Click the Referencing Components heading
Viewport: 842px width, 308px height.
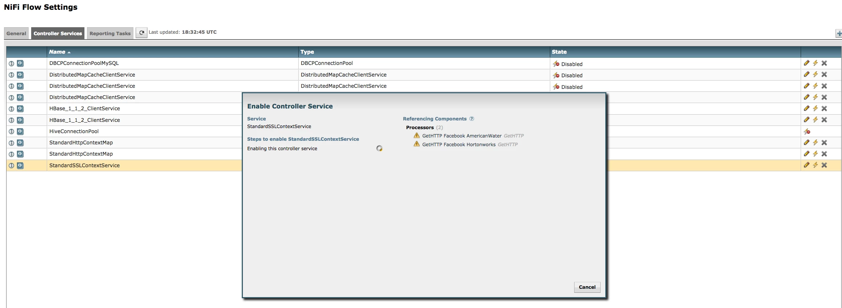click(435, 119)
